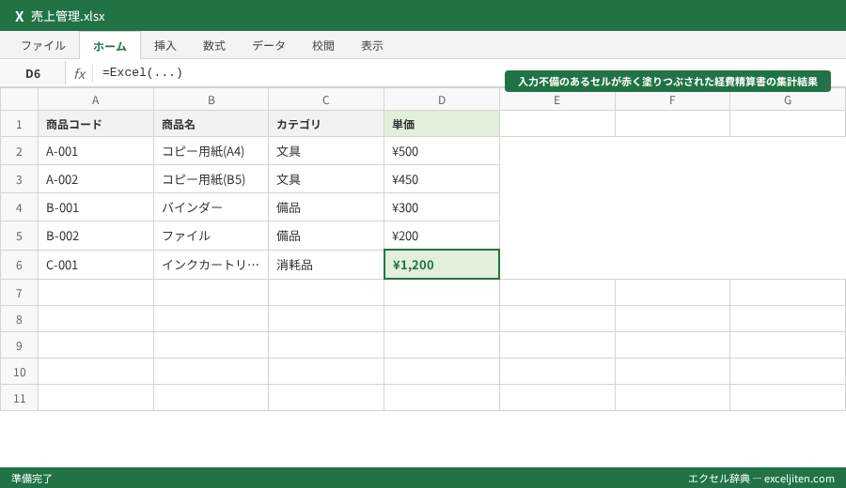
Task: Select row 3 header
Action: click(x=19, y=179)
